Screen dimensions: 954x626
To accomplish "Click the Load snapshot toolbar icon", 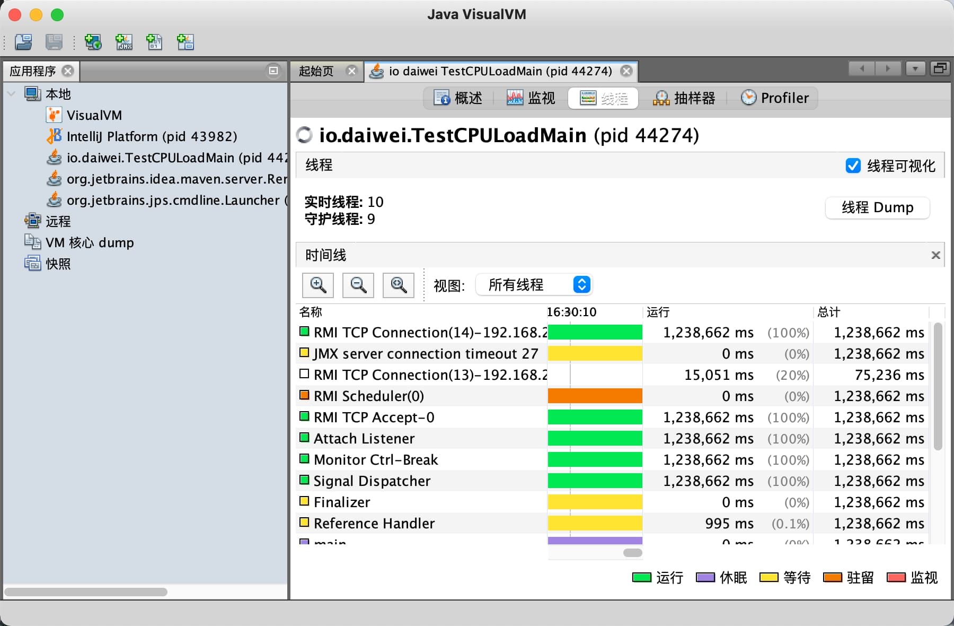I will (x=23, y=42).
